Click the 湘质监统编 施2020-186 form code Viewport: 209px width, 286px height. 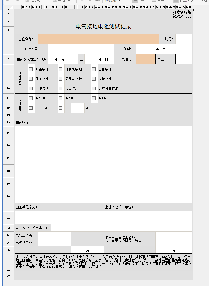point(181,15)
